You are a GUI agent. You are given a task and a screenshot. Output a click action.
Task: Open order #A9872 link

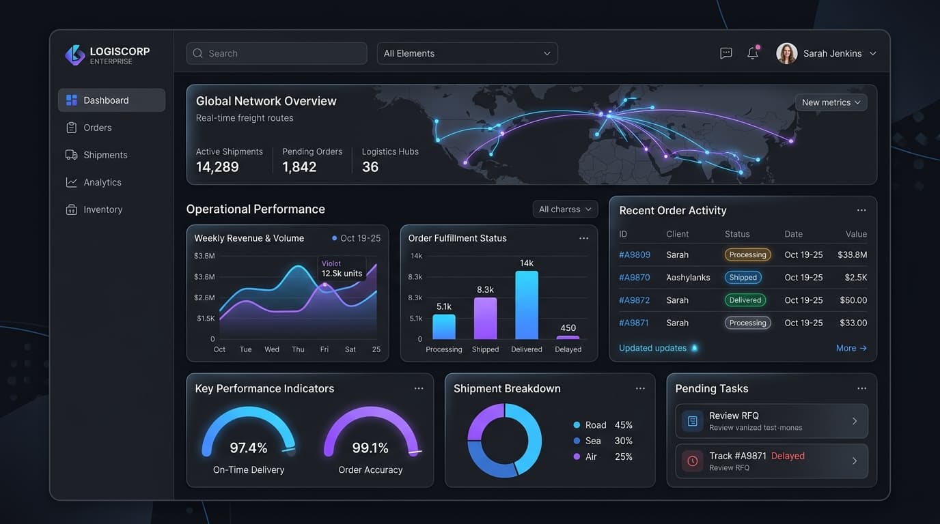(x=635, y=300)
